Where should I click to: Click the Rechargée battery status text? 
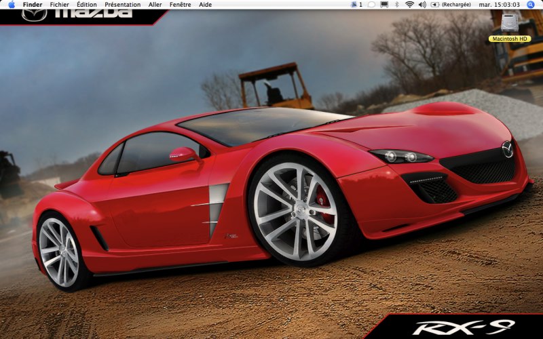coord(456,4)
